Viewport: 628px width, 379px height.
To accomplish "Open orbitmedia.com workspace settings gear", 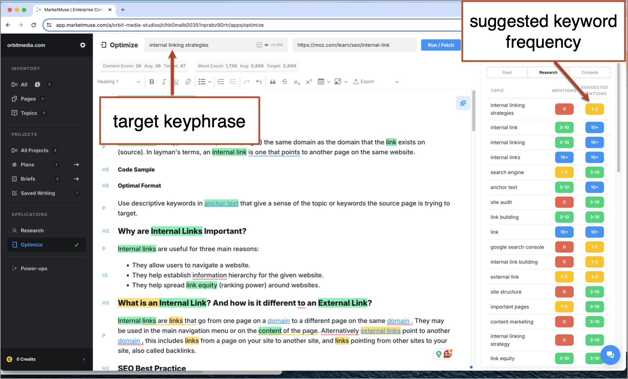I will (83, 45).
